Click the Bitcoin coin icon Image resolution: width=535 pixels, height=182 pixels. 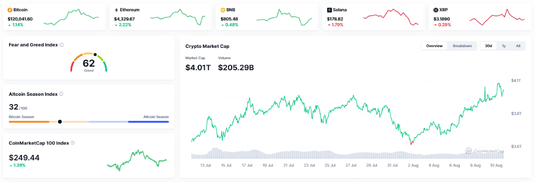pyautogui.click(x=10, y=10)
